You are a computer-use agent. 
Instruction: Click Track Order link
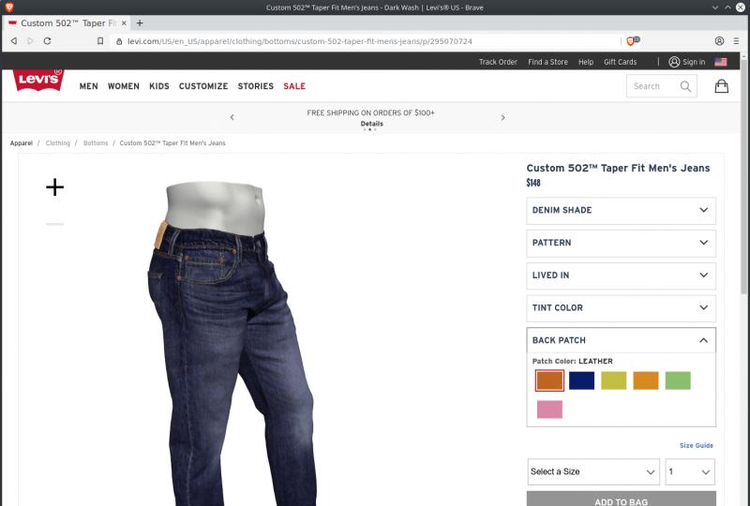pos(498,62)
